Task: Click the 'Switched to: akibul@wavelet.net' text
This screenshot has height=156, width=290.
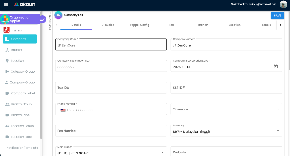Action: coord(253,5)
